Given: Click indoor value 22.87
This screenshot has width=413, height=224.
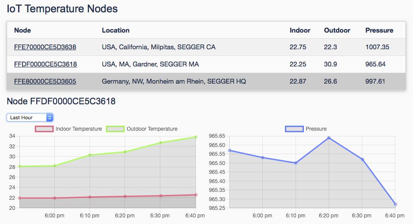Looking at the screenshot, I should pyautogui.click(x=298, y=81).
